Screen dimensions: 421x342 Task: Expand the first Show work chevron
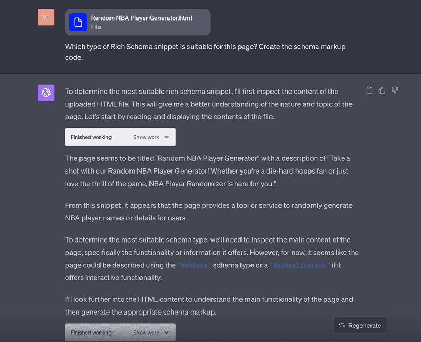coord(166,137)
